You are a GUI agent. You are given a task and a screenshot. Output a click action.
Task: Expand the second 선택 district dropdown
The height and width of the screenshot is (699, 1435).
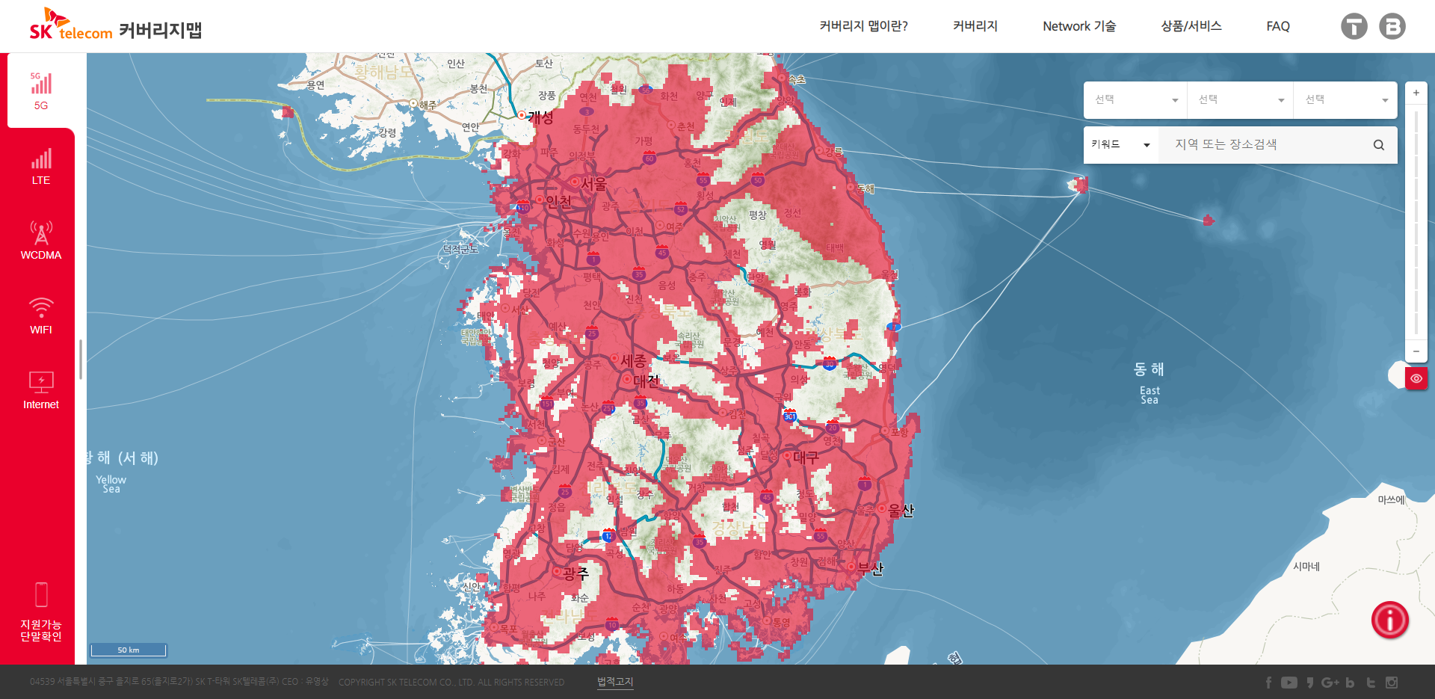pos(1240,100)
